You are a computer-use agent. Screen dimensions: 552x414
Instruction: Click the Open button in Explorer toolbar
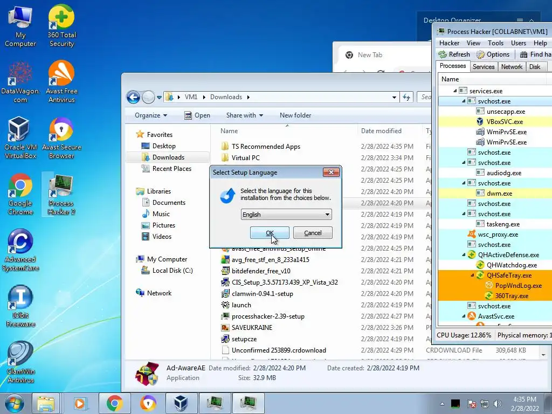point(197,115)
